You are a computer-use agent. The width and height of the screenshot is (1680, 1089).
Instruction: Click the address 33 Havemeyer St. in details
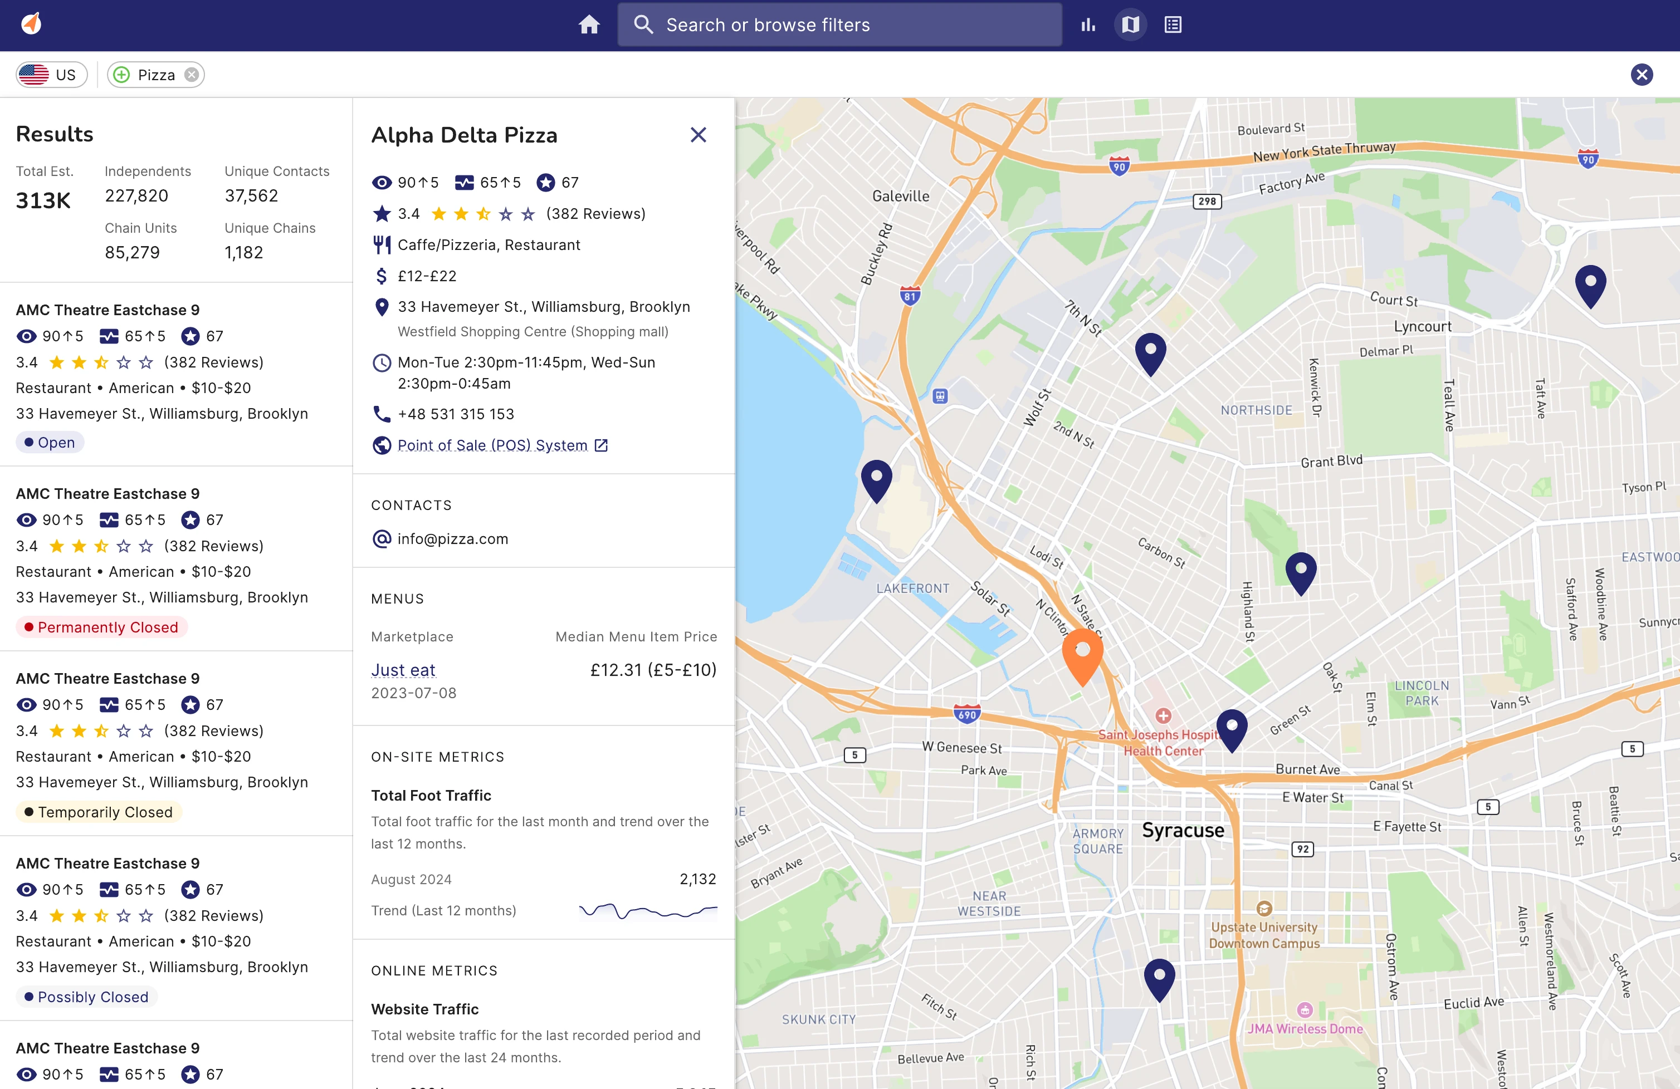[x=544, y=307]
